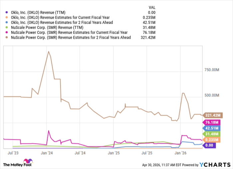This screenshot has width=233, height=169.
Task: Click the orange 0.235M end-of-line value tag
Action: coord(211,140)
